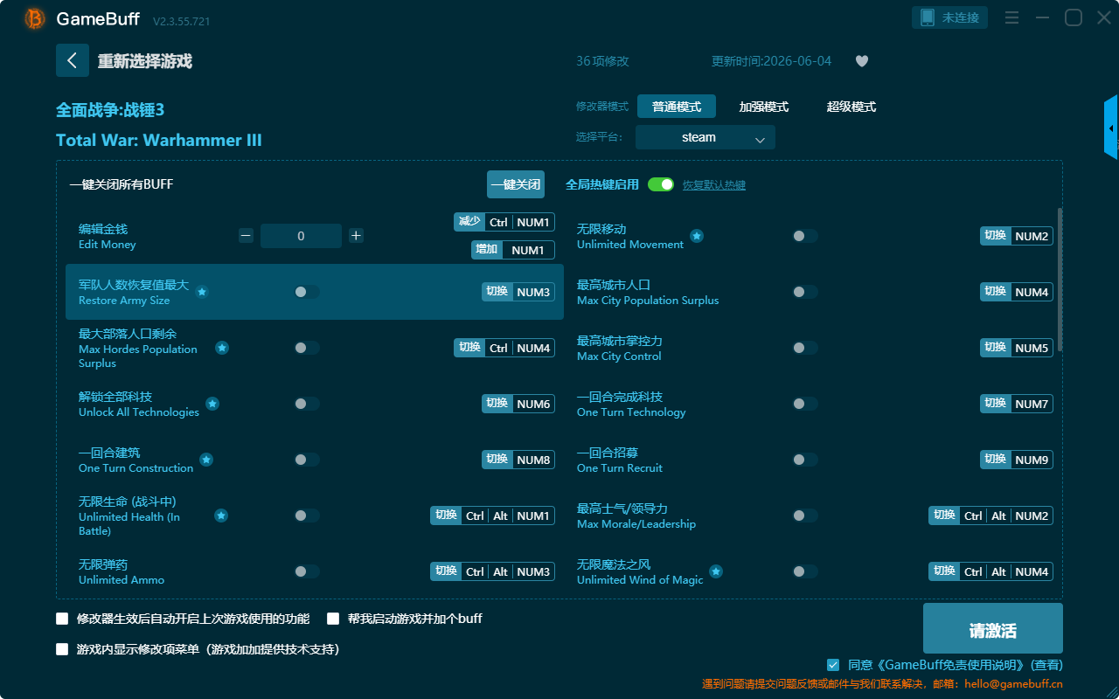Enable Max City Population Surplus switch
This screenshot has height=699, width=1119.
805,292
